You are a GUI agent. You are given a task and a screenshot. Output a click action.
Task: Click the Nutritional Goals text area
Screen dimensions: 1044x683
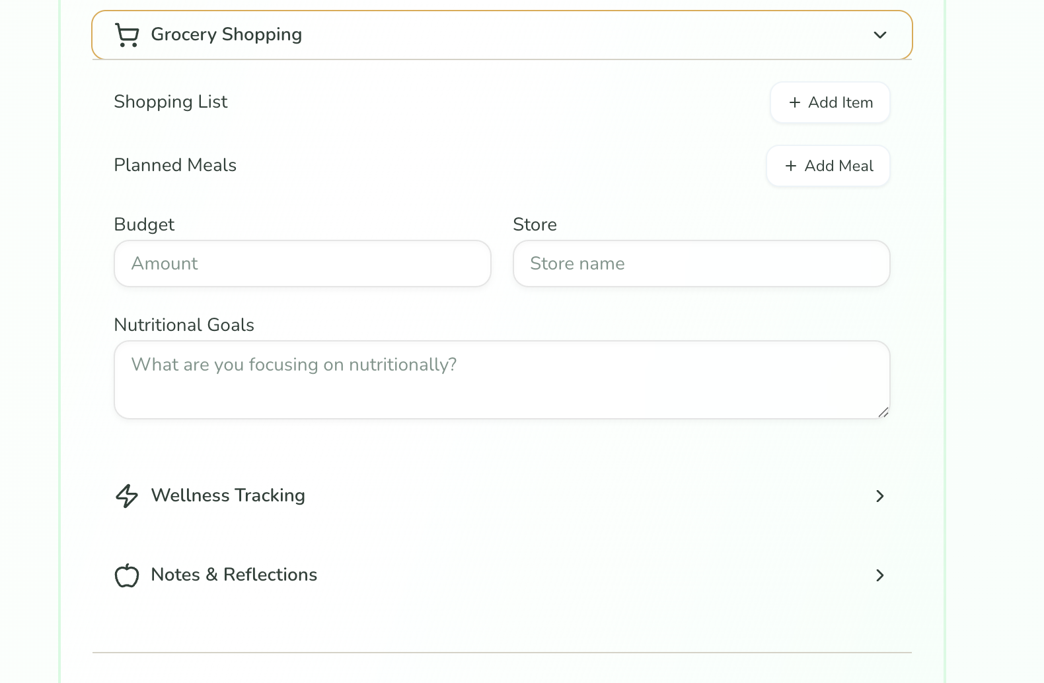point(502,380)
